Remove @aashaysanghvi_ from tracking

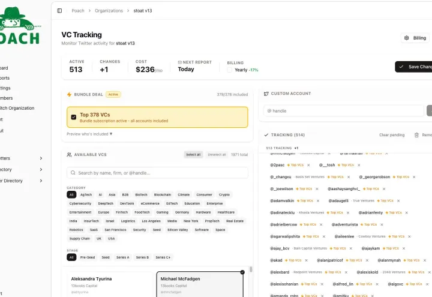[384, 189]
